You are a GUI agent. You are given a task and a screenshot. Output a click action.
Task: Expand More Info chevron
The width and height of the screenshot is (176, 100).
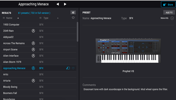pyautogui.click(x=172, y=18)
